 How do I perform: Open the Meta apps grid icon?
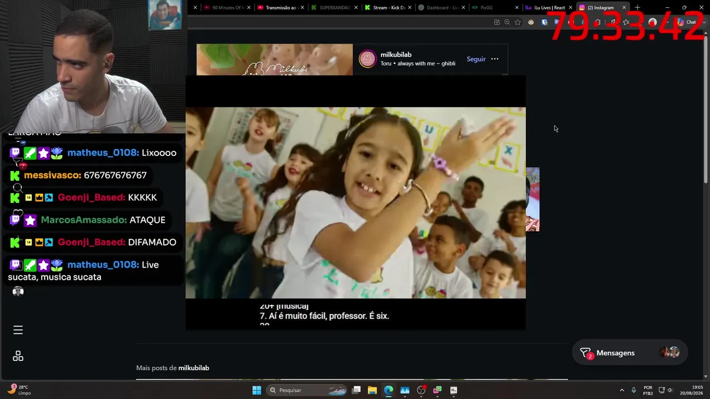coord(18,356)
